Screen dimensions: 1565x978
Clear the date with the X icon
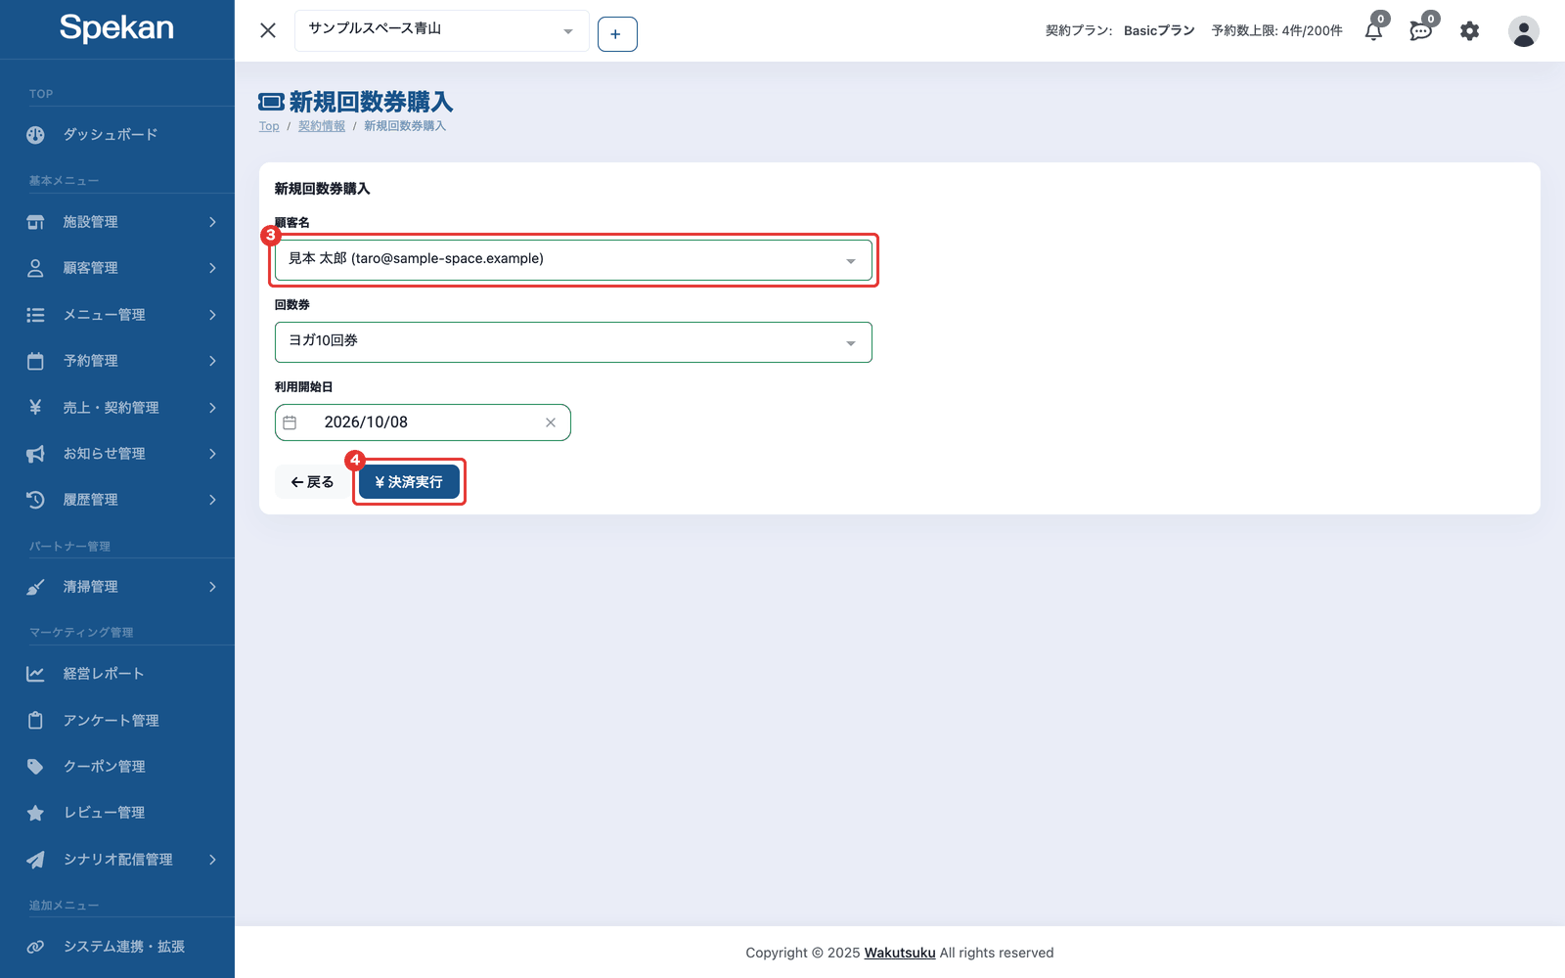coord(551,422)
